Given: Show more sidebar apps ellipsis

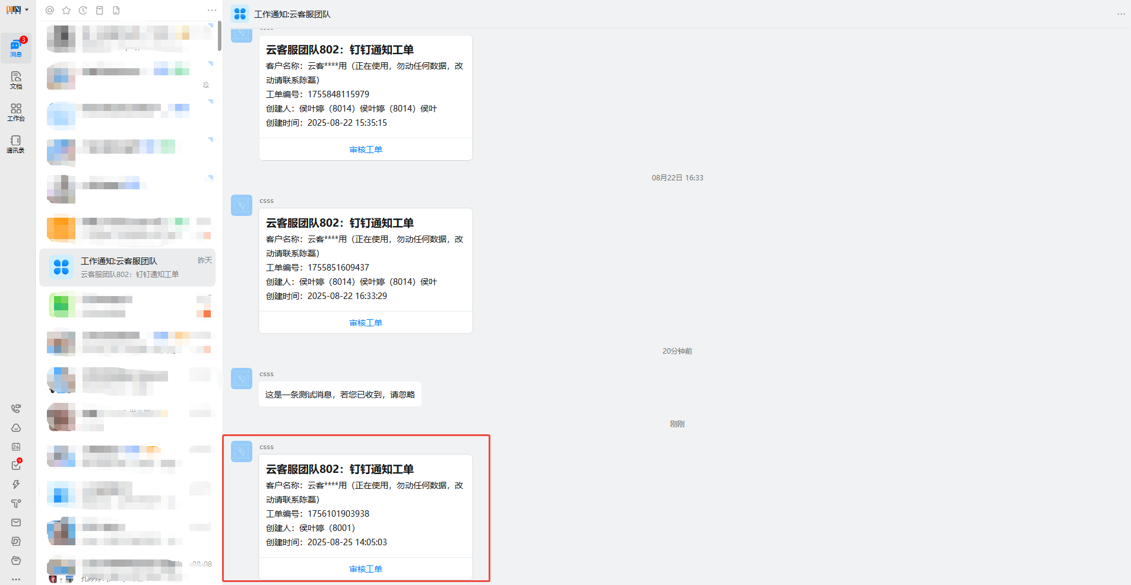Looking at the screenshot, I should (x=16, y=579).
